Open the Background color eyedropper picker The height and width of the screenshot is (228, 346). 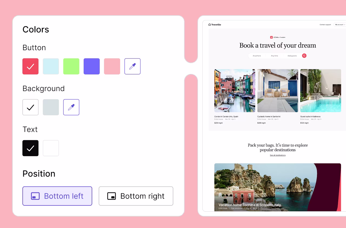point(71,107)
